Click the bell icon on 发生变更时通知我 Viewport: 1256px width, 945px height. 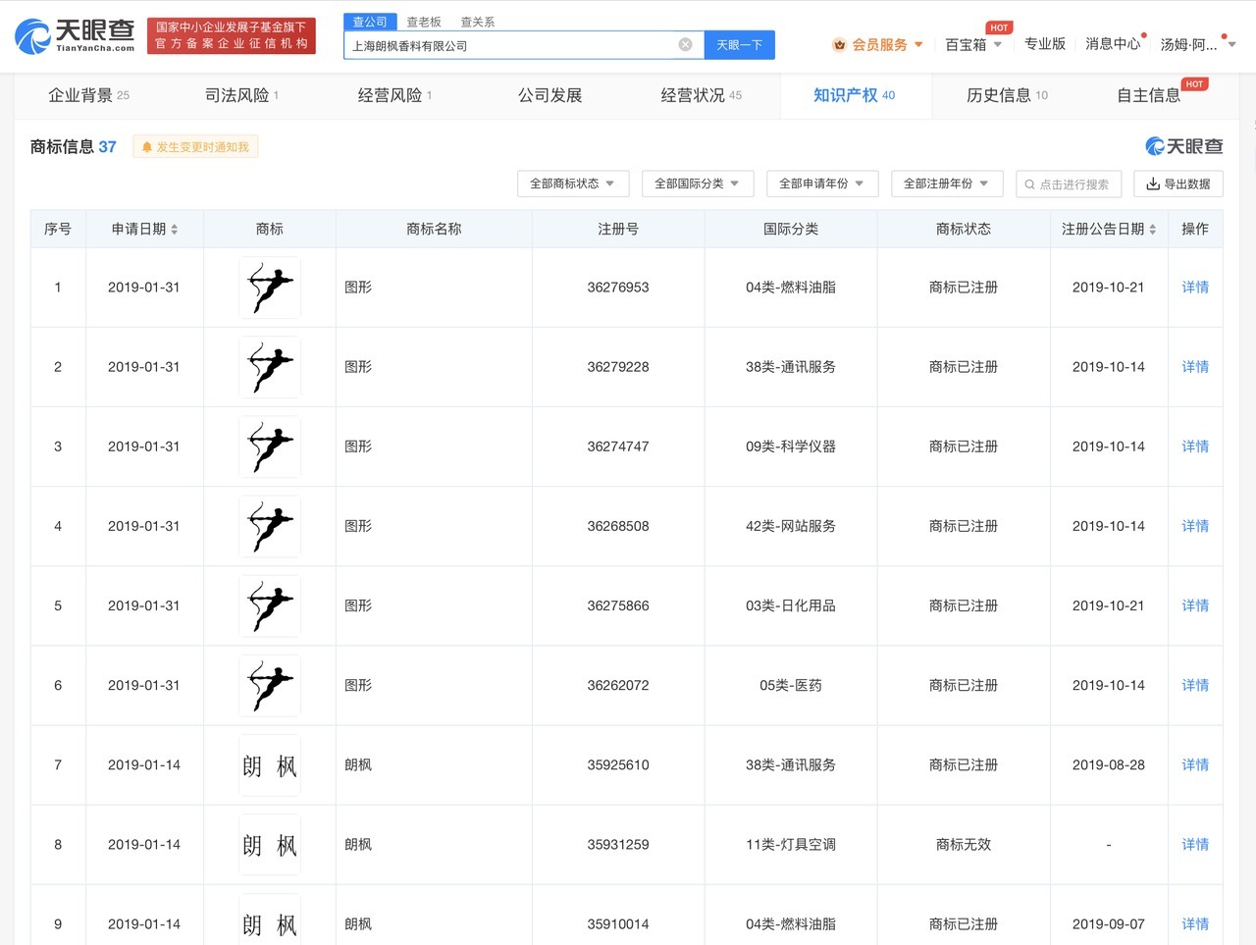coord(147,145)
